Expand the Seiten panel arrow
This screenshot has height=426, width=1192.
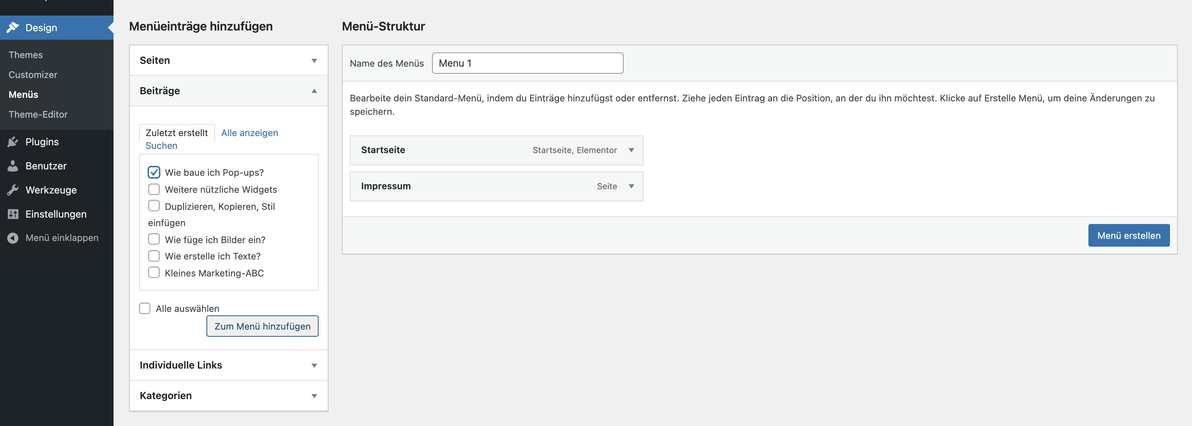click(314, 61)
